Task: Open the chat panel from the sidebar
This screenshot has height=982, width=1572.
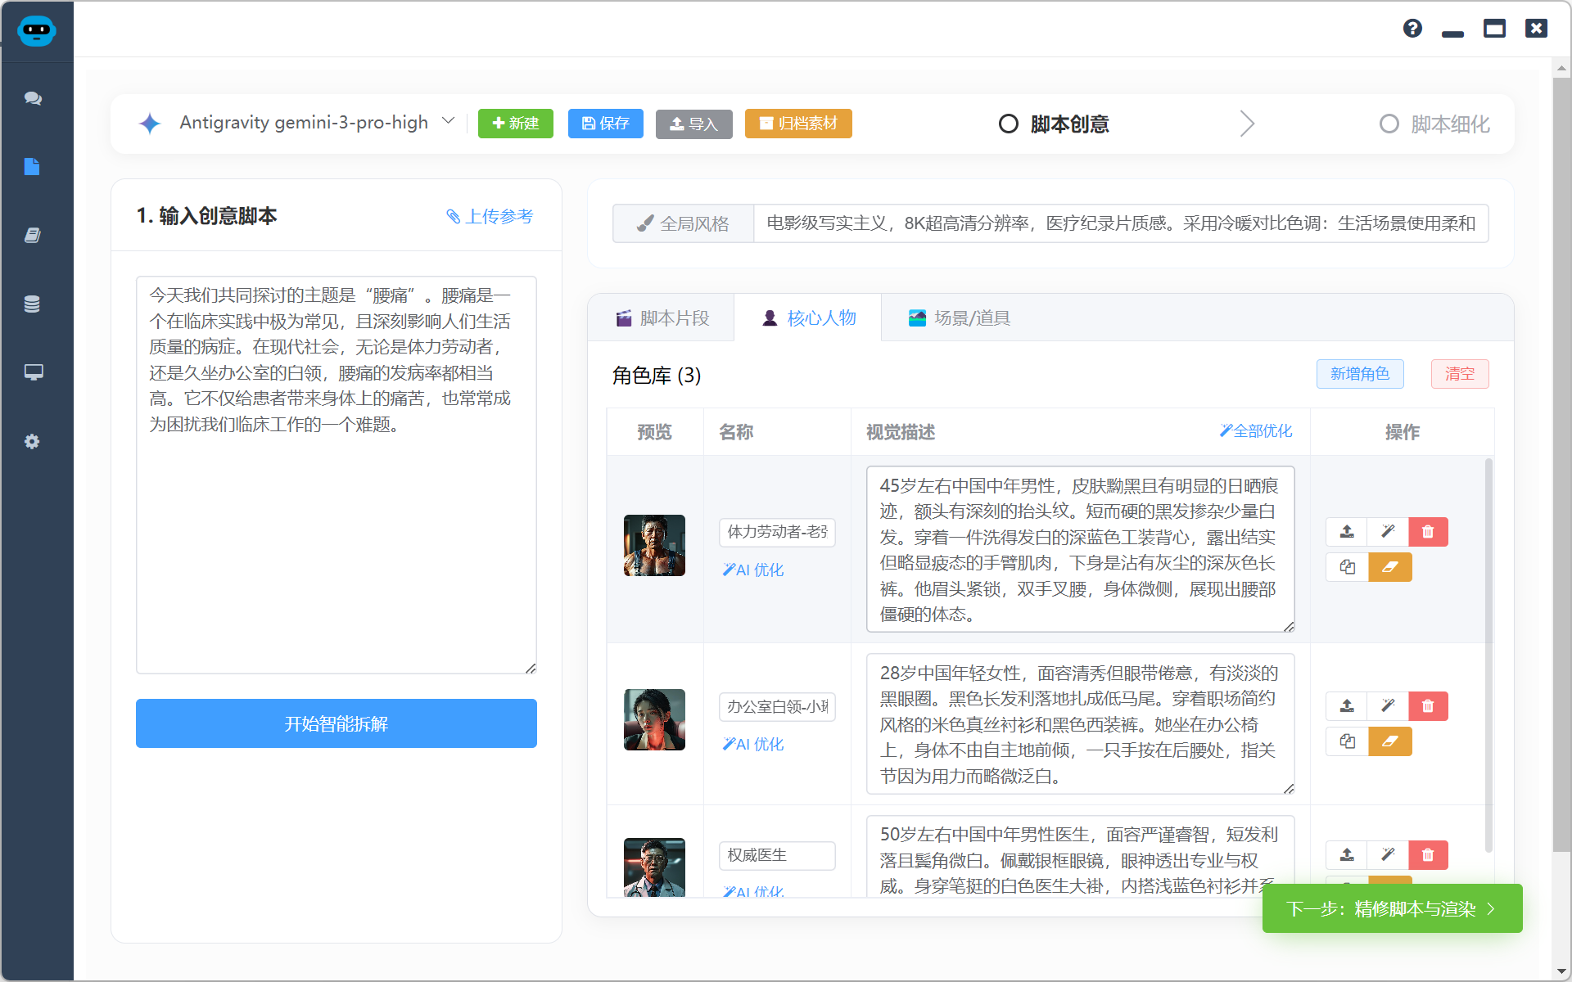Action: tap(33, 98)
